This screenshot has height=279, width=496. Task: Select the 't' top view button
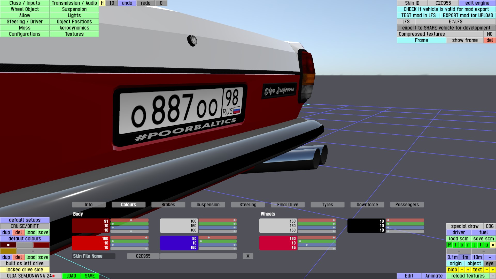click(x=481, y=245)
